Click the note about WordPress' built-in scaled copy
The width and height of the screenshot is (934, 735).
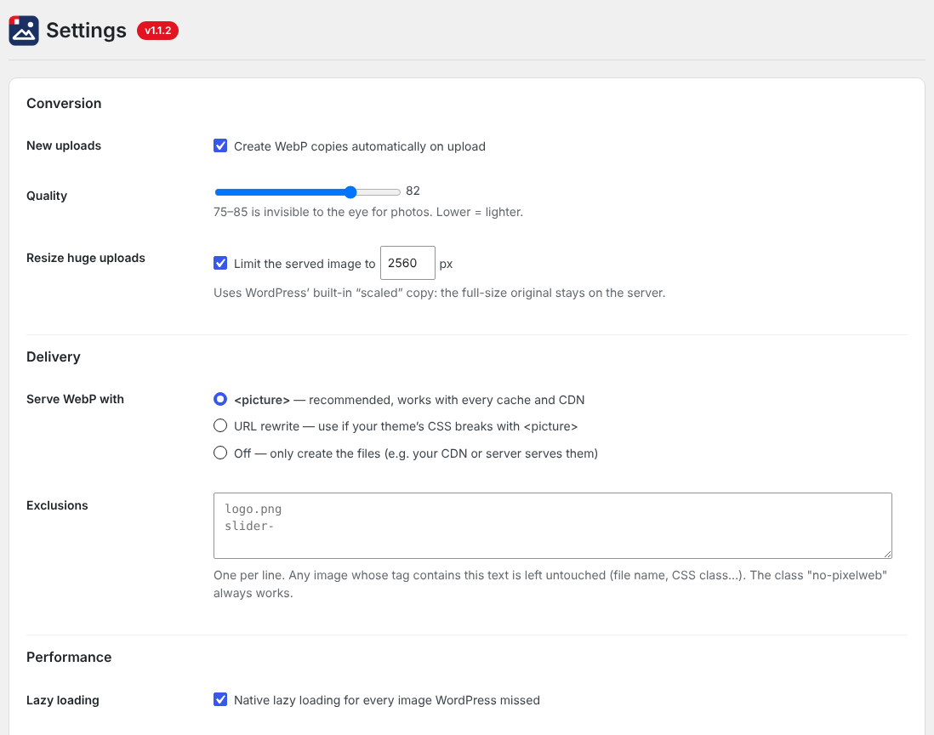coord(440,293)
